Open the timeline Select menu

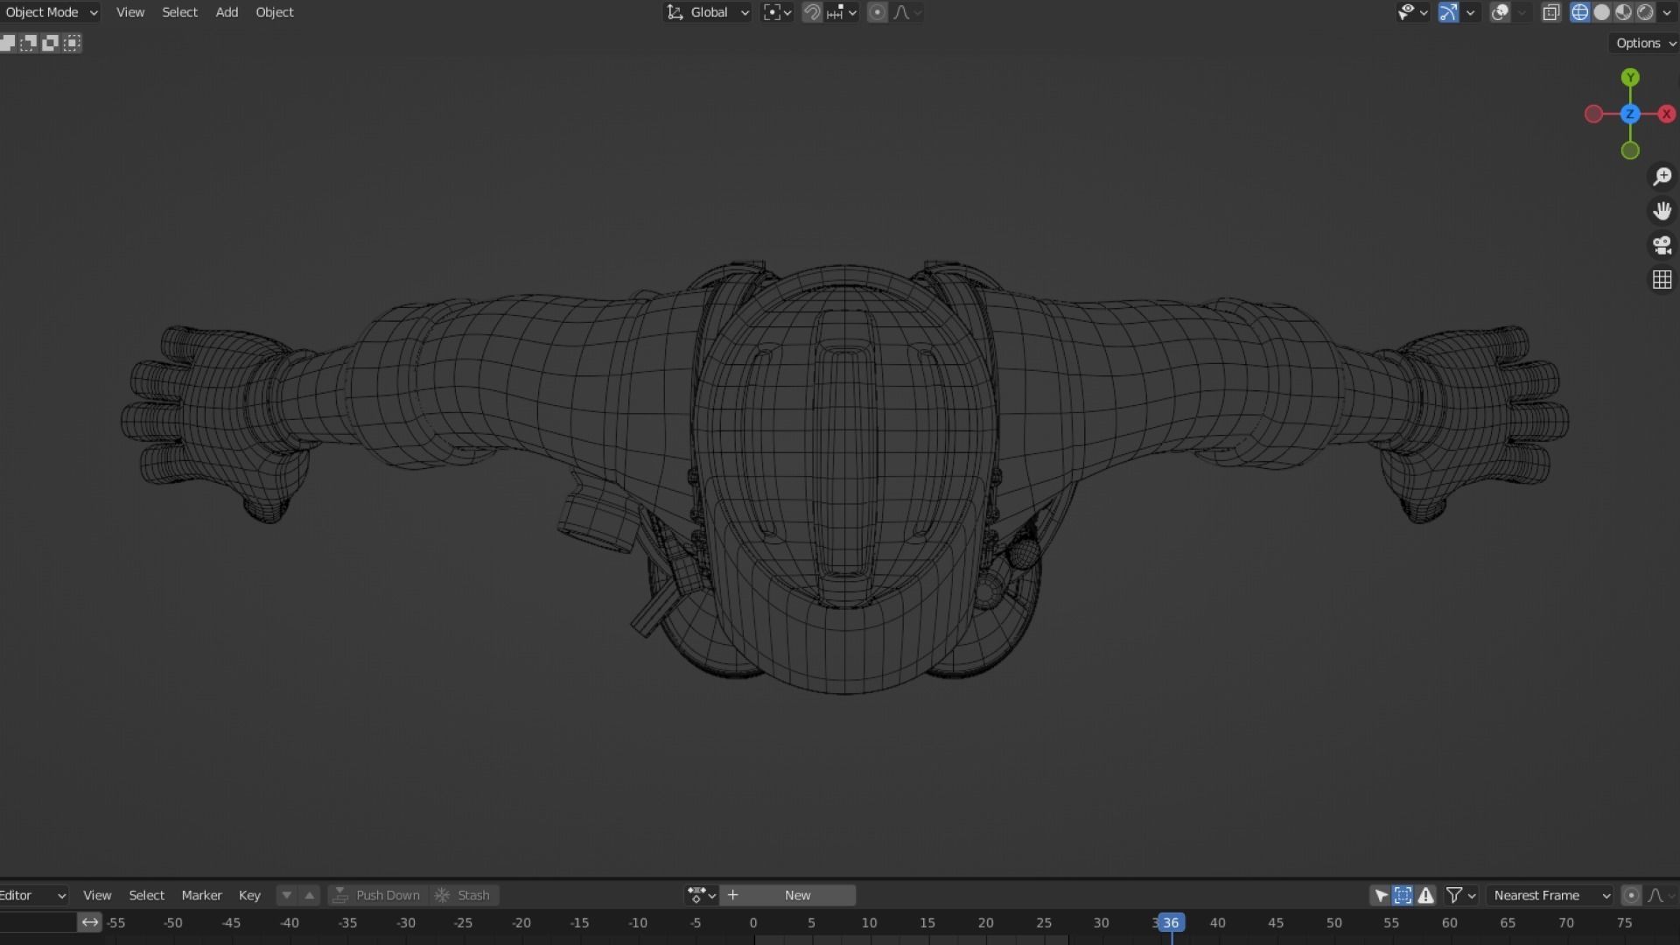[146, 895]
